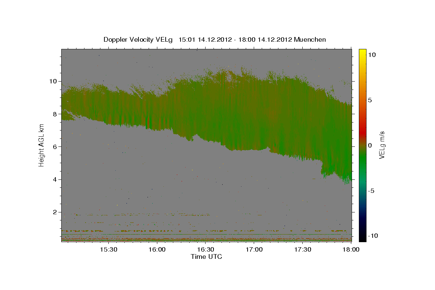Click the plot title 'Doppler Velocity VELg'
Image resolution: width=435 pixels, height=290 pixels.
point(138,40)
